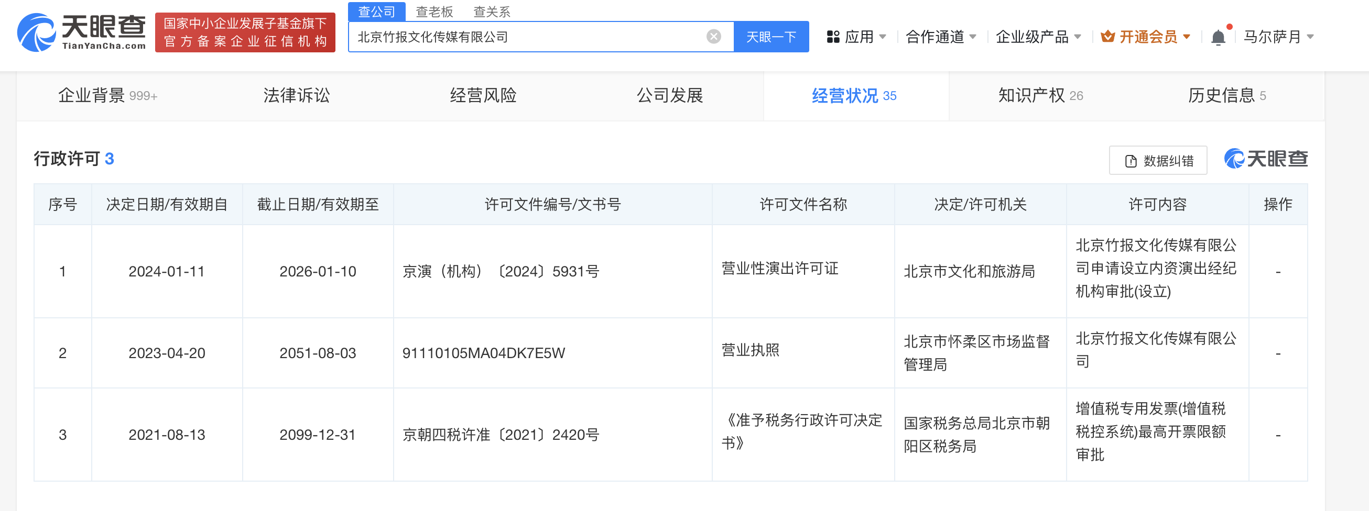Click the date 2026-01-10
Screen dimensions: 1369x511
coord(317,272)
